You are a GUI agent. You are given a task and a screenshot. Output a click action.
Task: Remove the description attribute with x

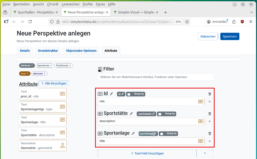(x=210, y=121)
